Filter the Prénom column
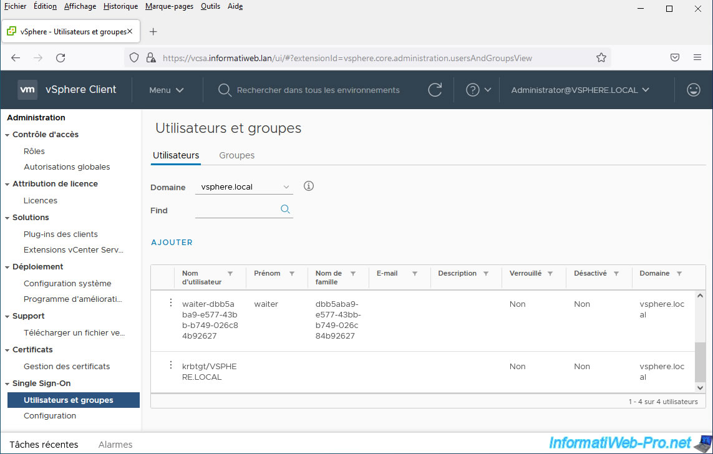713x454 pixels. [x=292, y=274]
